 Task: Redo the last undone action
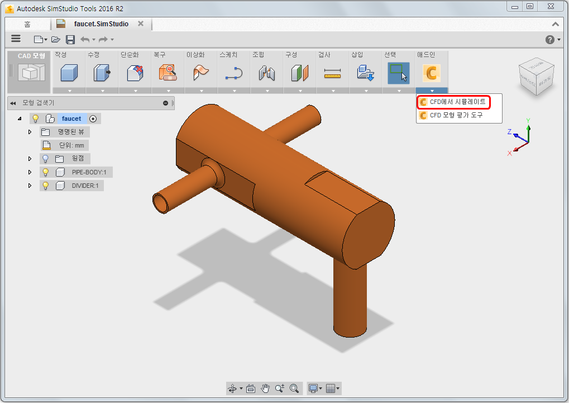pos(103,39)
